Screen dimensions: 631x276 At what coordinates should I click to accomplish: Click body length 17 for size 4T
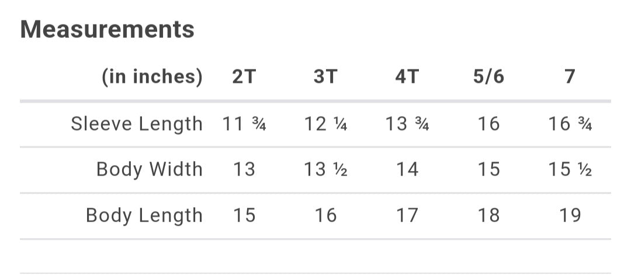coord(407,215)
